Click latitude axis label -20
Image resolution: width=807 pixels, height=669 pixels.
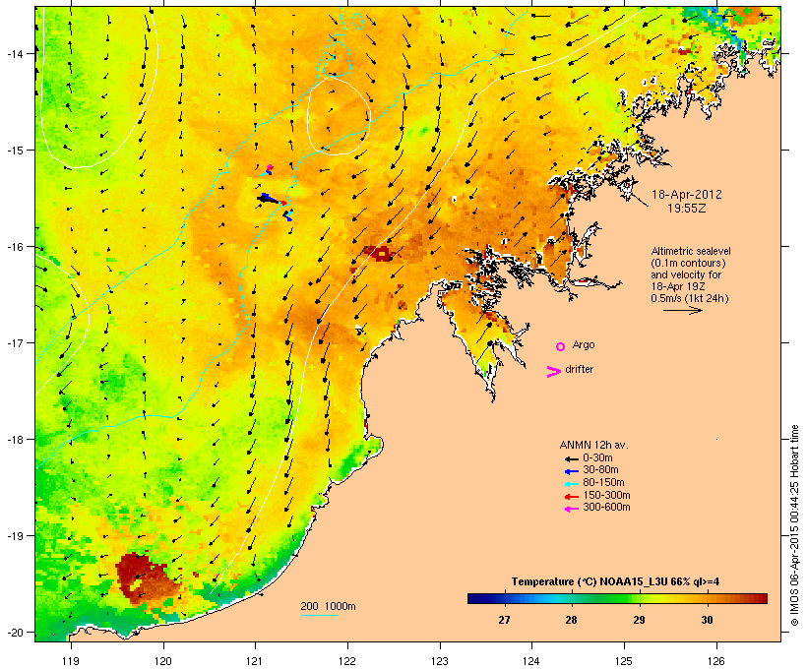pos(15,632)
